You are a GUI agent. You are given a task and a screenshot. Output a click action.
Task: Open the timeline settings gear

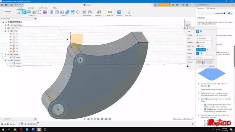(x=192, y=124)
